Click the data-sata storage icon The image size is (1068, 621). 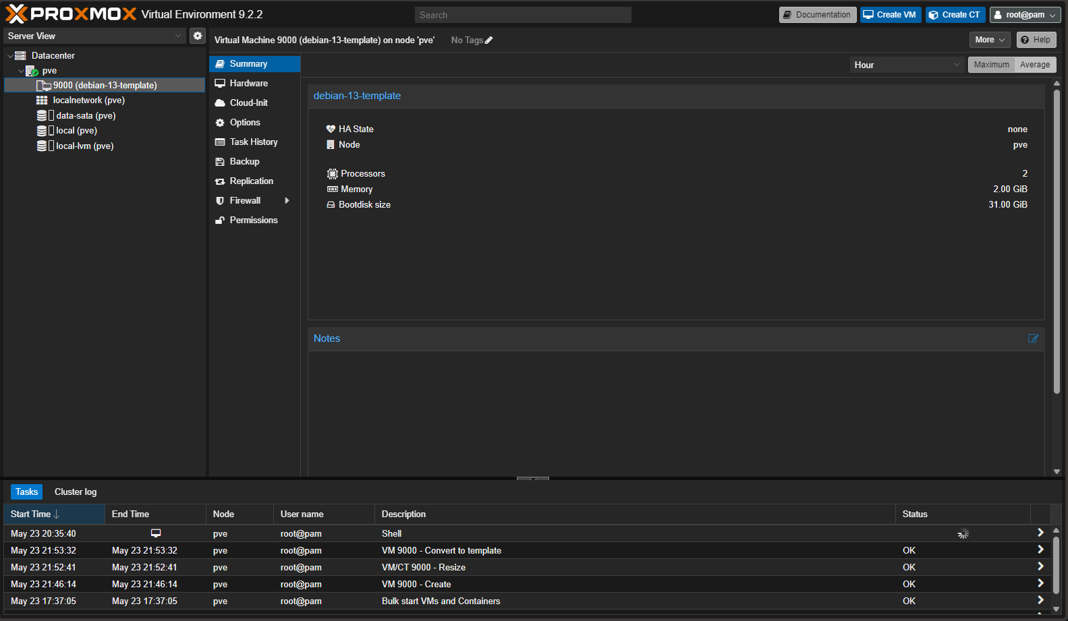point(45,116)
